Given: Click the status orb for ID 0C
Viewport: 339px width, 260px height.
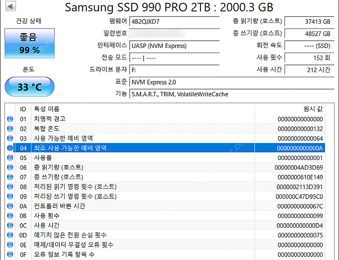Looking at the screenshot, I should click(10, 225).
